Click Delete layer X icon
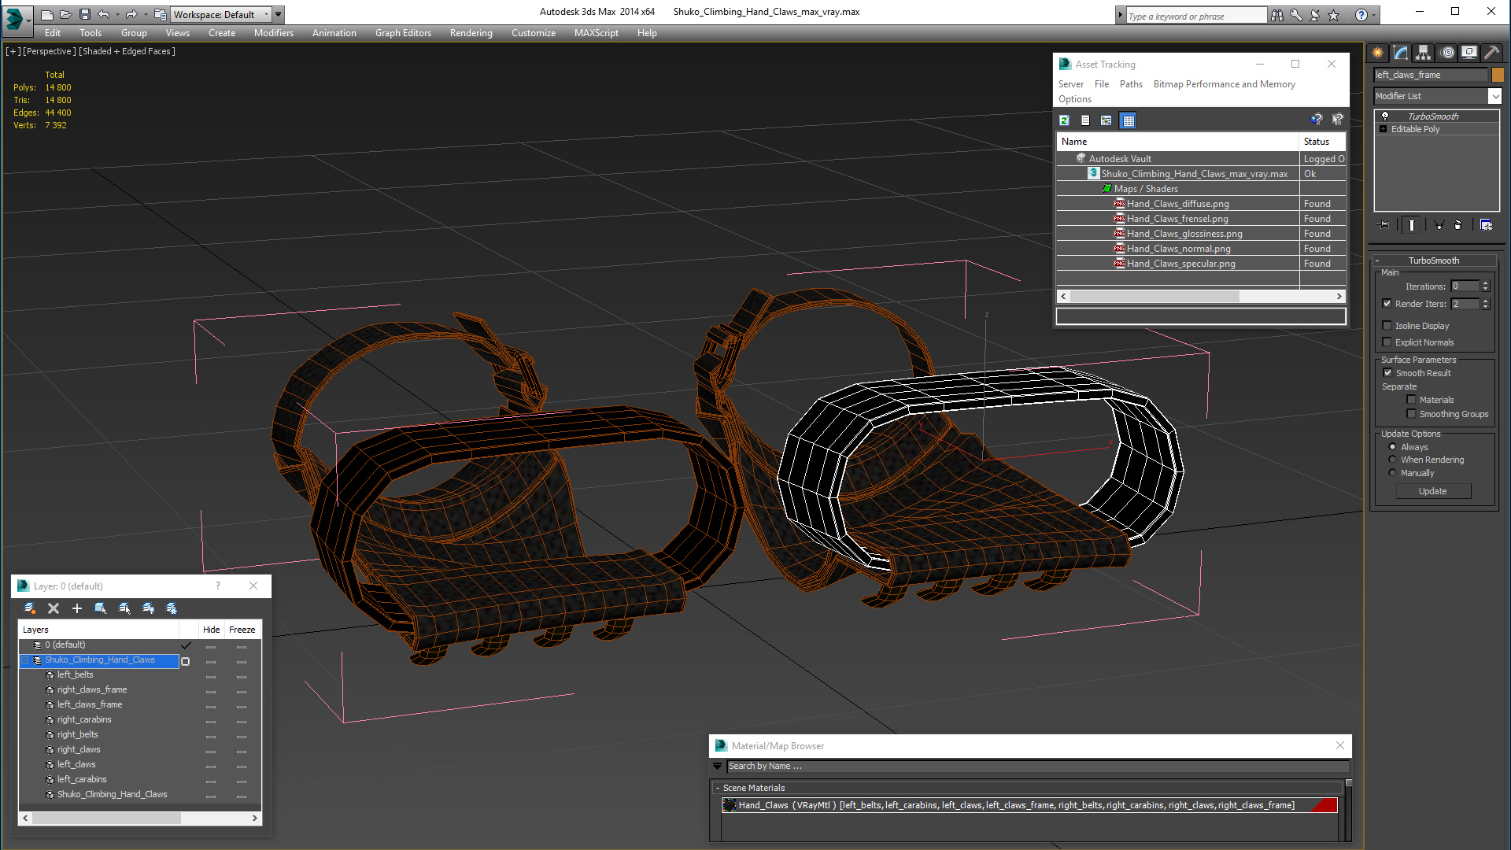The image size is (1511, 850). click(x=54, y=608)
